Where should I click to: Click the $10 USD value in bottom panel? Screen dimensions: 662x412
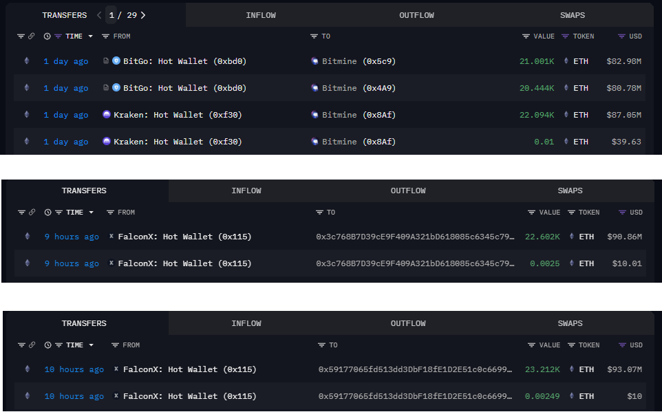634,396
